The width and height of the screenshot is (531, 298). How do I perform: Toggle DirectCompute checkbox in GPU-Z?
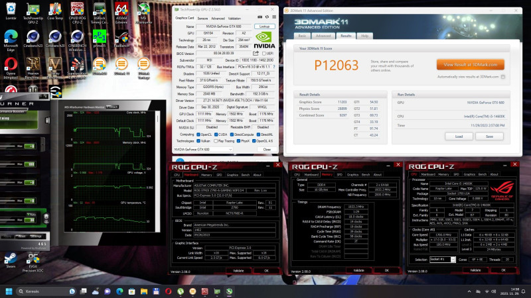point(232,134)
